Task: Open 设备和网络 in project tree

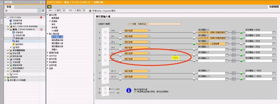Action: 17,23
